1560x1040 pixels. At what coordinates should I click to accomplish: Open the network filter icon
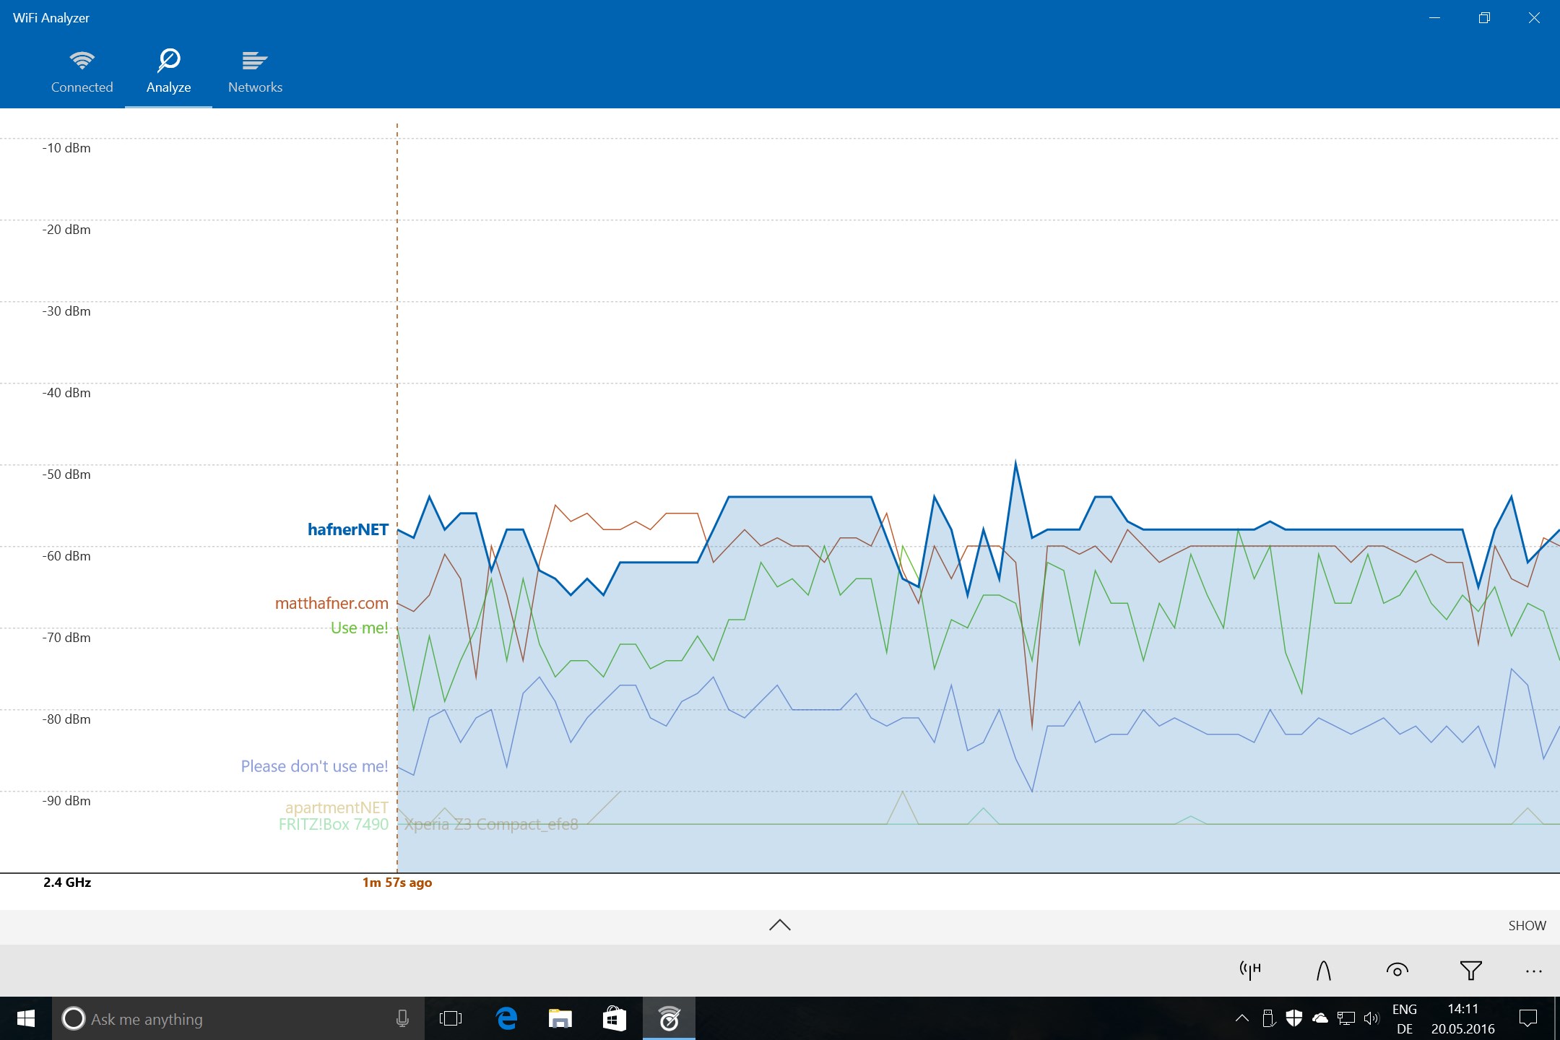pos(1470,971)
